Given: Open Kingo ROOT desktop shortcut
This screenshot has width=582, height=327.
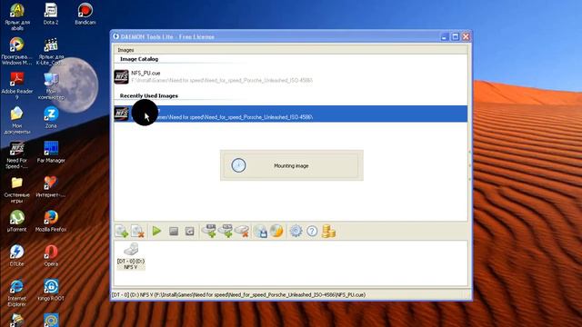Looking at the screenshot, I should [51, 290].
